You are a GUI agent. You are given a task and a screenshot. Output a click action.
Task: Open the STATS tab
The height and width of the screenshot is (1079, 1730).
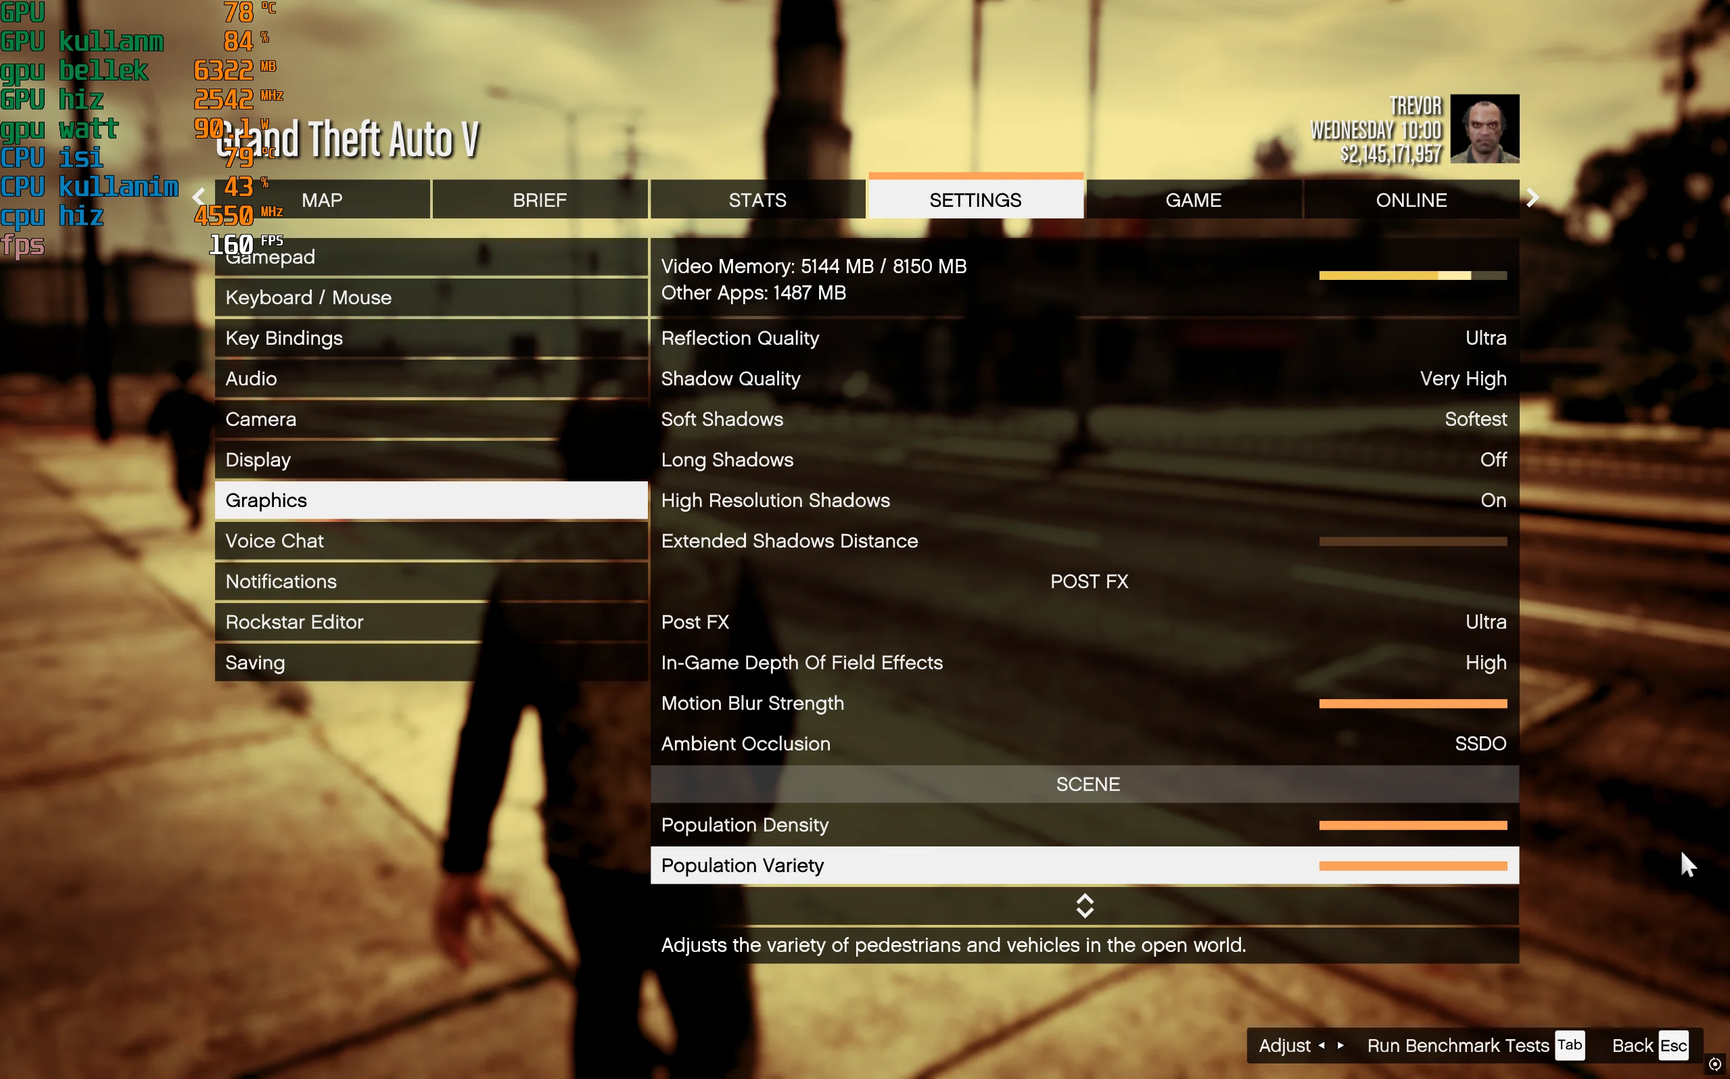click(757, 200)
